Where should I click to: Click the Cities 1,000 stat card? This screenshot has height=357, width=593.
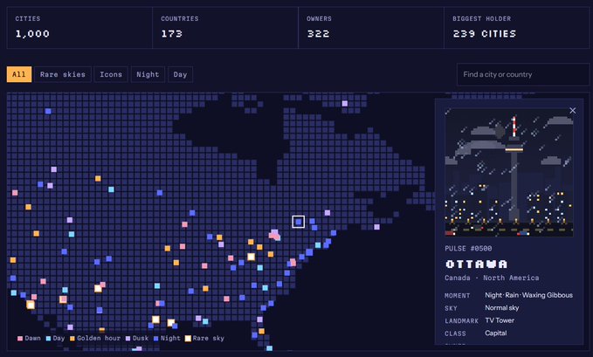79,27
